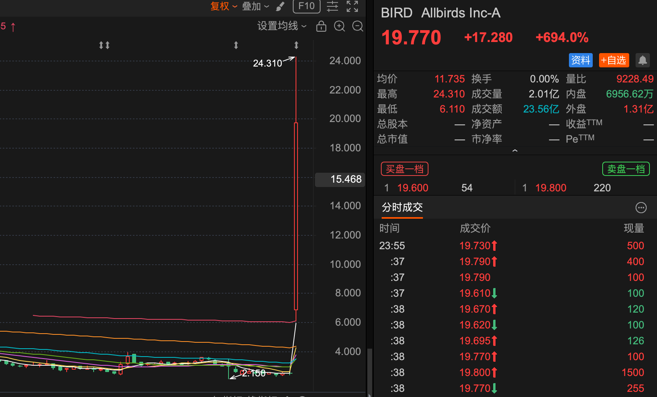Click the single event marker left of the spike marker
This screenshot has width=657, height=397.
[x=236, y=45]
